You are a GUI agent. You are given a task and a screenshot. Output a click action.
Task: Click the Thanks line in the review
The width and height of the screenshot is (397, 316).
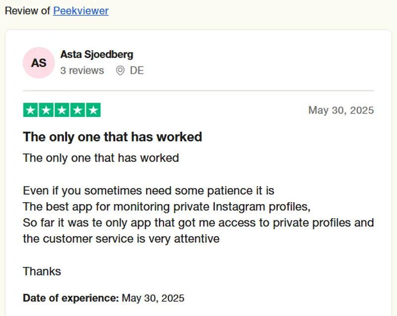(x=42, y=271)
